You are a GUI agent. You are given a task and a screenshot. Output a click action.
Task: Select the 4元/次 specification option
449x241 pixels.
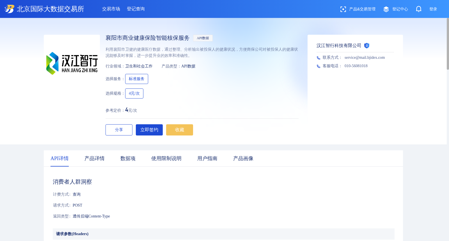[x=134, y=93]
